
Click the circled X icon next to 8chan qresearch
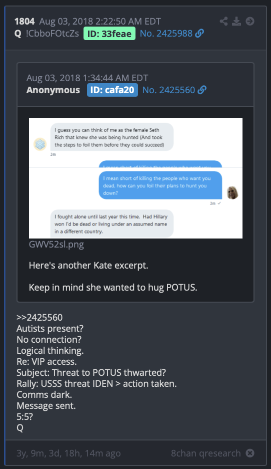pos(250,453)
